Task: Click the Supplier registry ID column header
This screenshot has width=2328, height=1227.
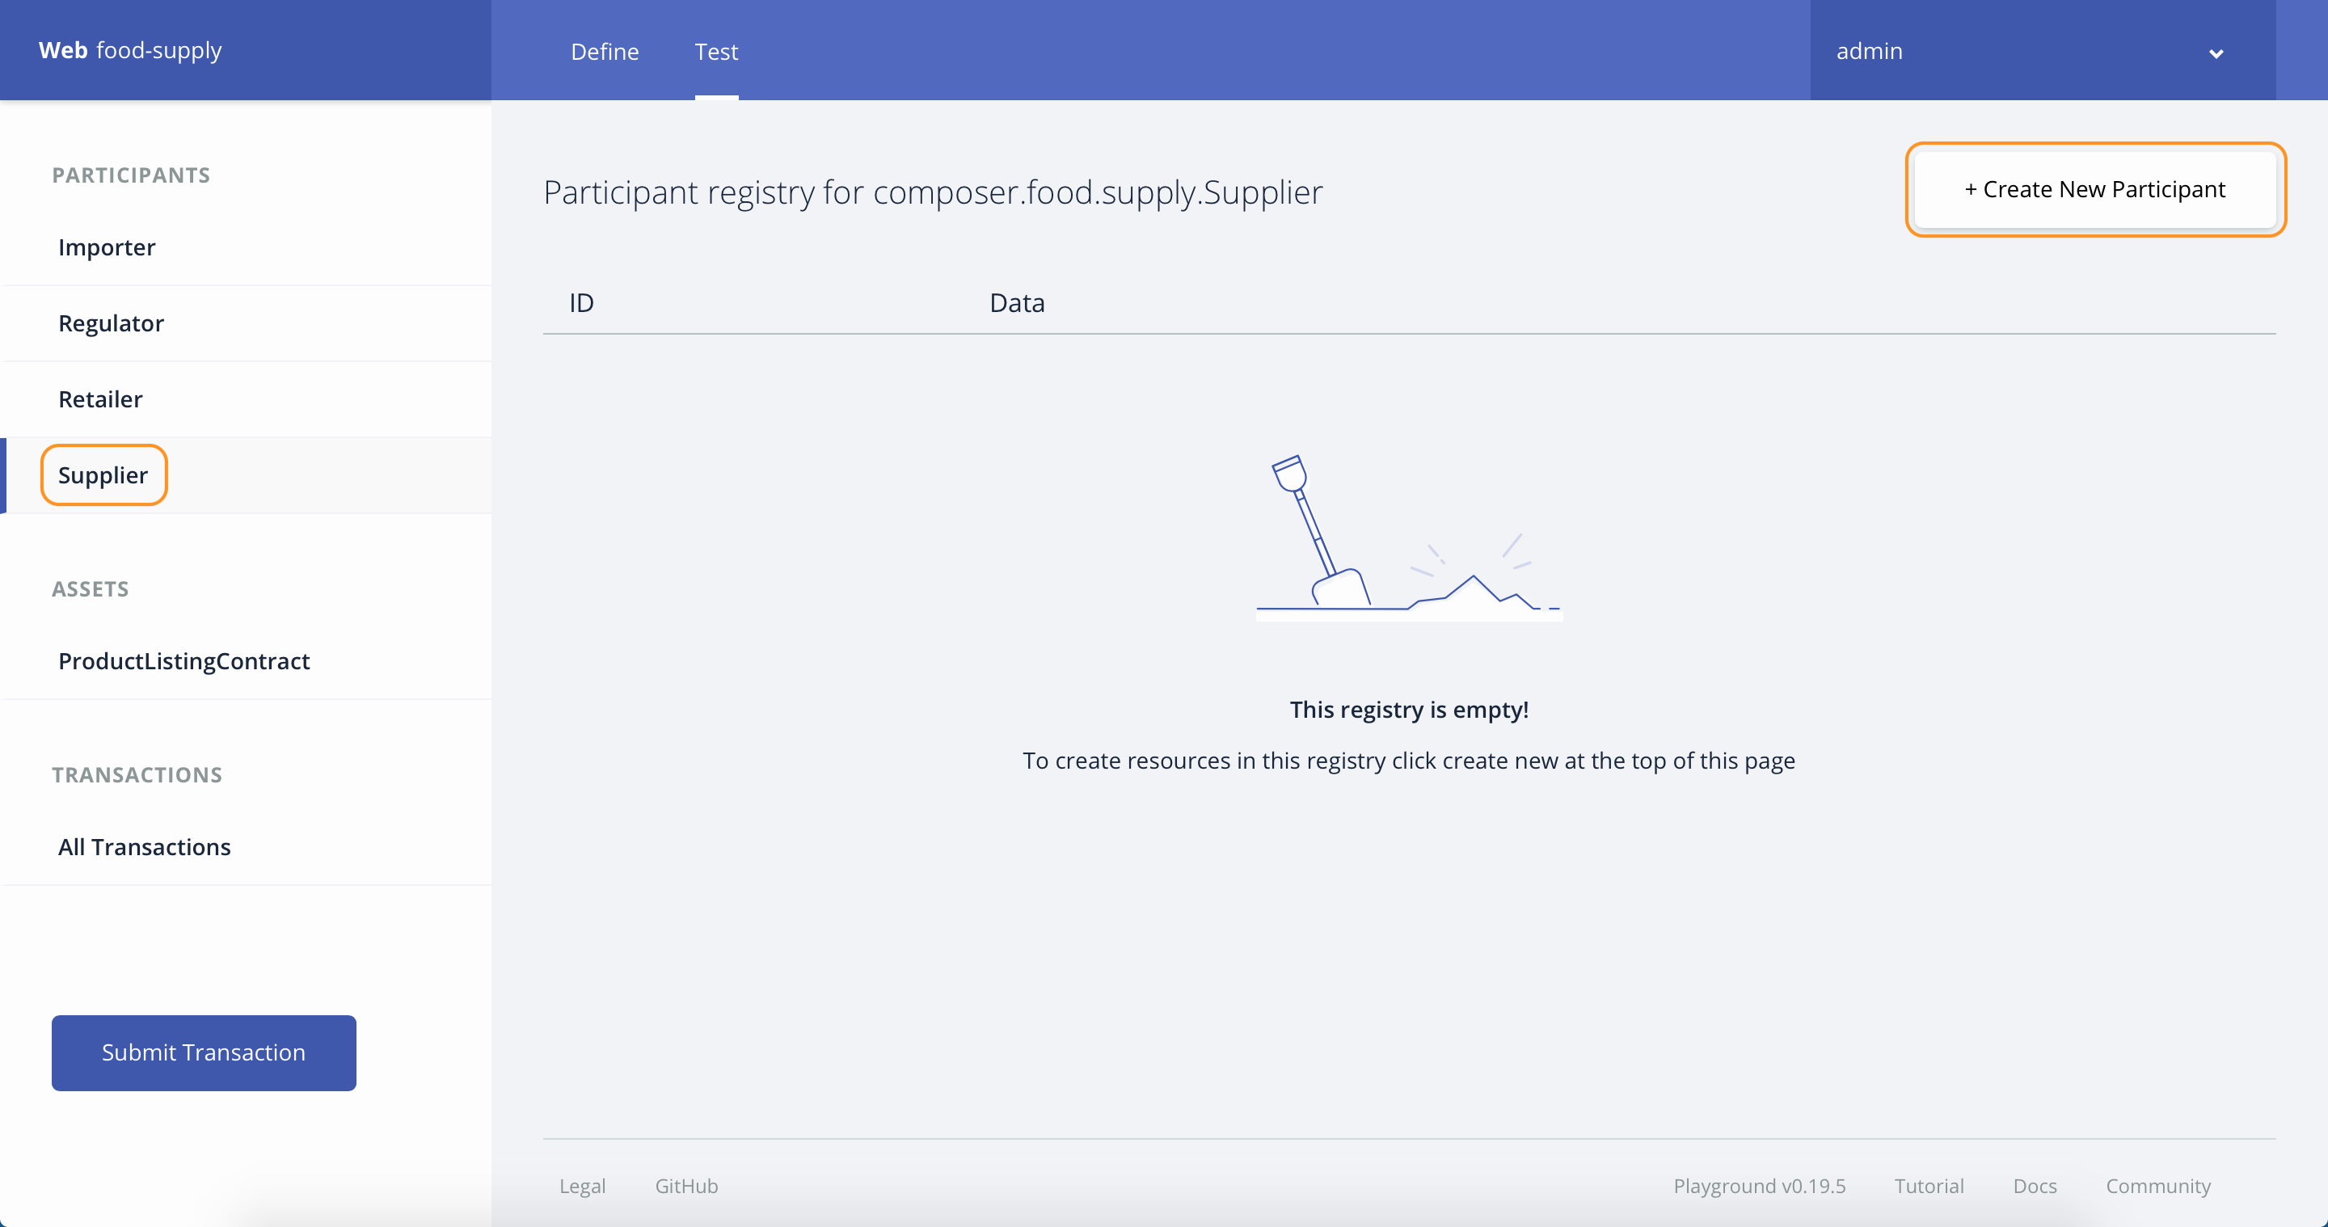Action: [x=582, y=301]
